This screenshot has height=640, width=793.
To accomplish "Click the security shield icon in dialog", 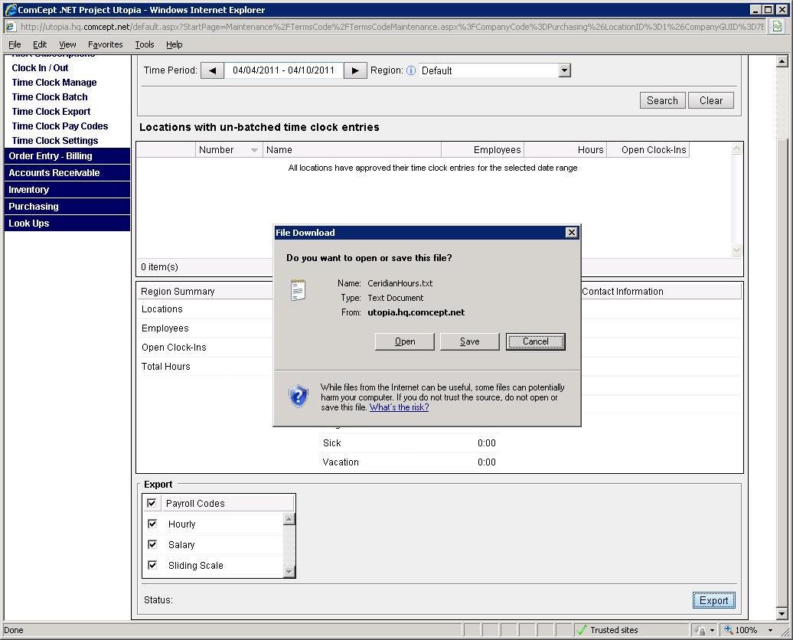I will click(x=298, y=396).
